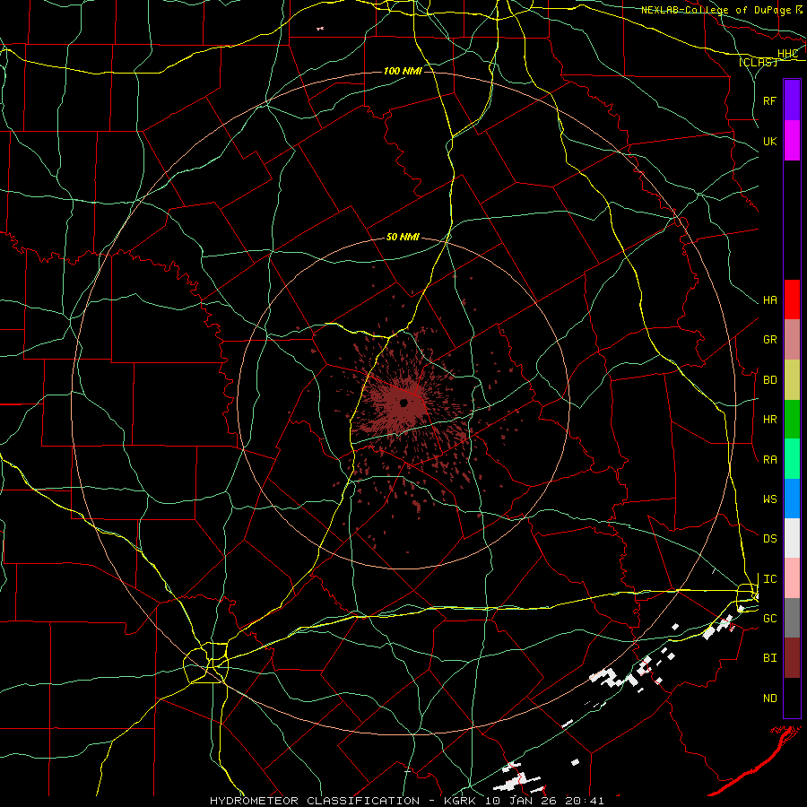This screenshot has width=807, height=807.
Task: Click the HA red legend swatch
Action: click(x=792, y=299)
